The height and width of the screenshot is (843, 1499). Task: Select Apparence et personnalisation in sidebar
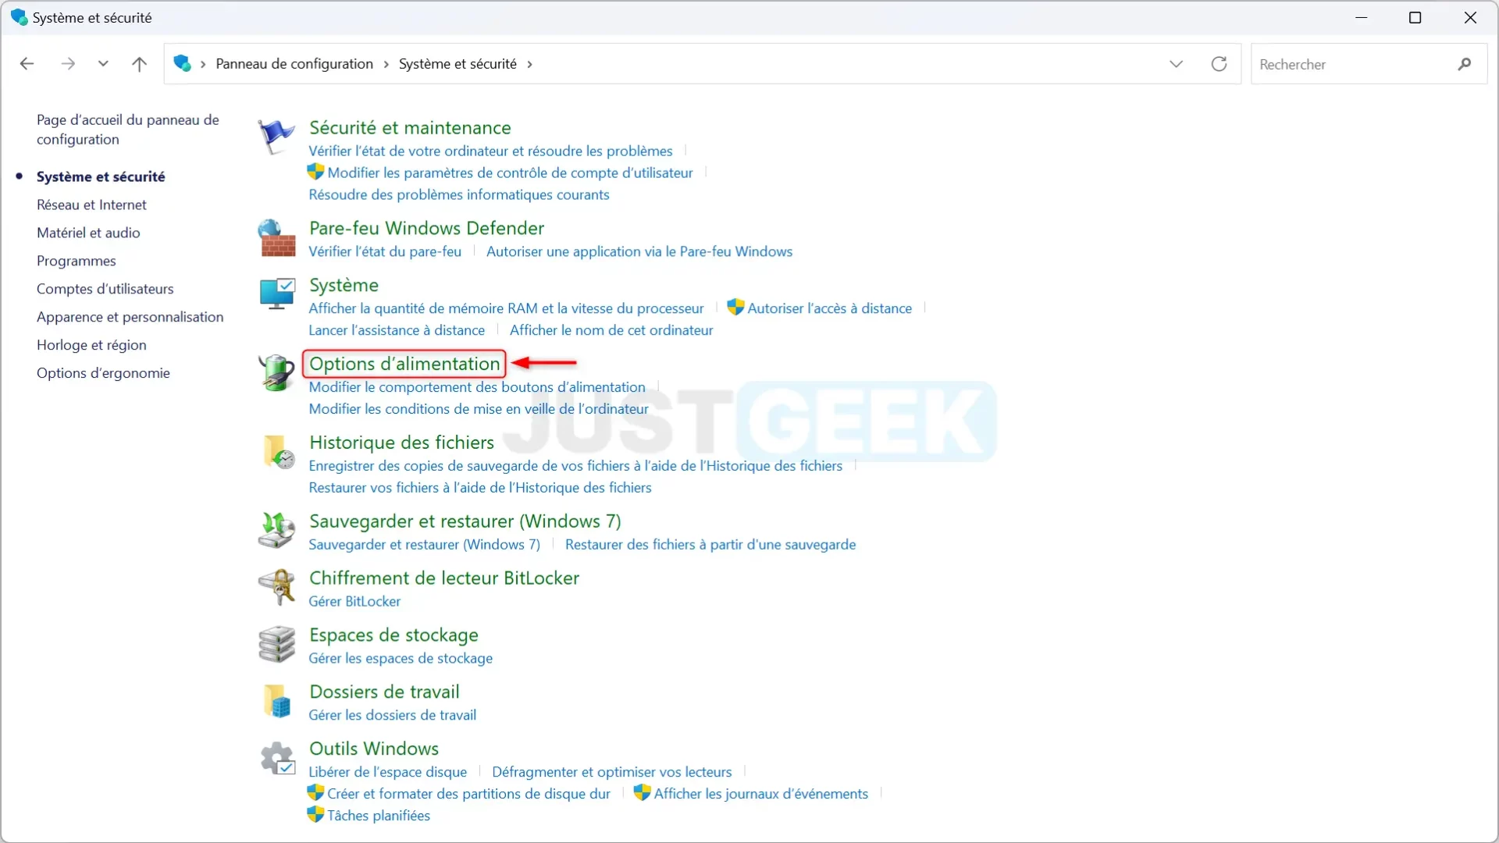(130, 317)
